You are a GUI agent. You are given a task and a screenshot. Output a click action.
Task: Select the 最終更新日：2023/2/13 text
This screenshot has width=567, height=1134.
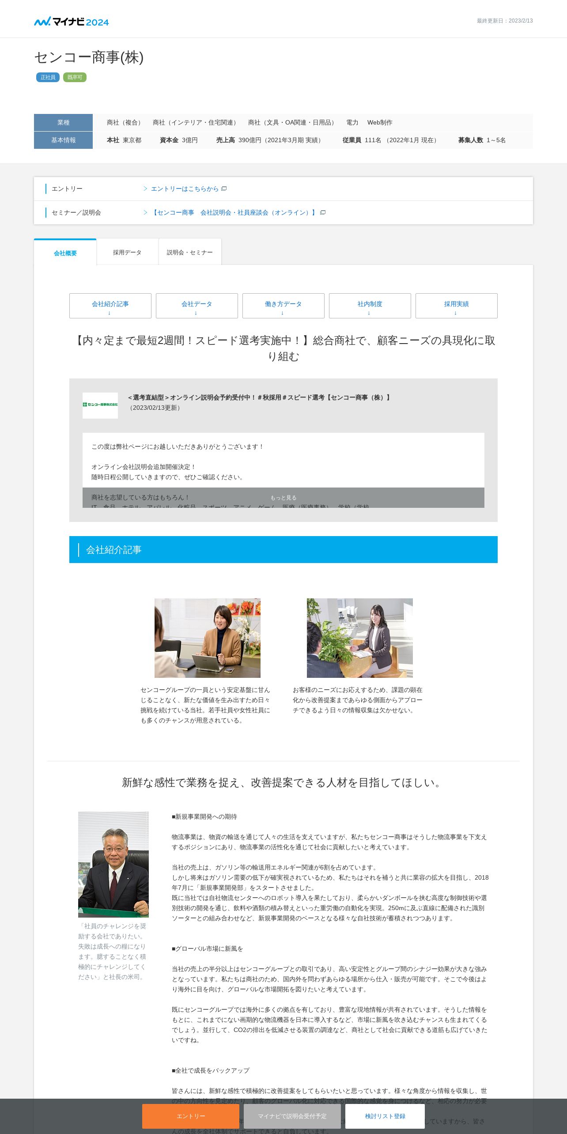[505, 21]
